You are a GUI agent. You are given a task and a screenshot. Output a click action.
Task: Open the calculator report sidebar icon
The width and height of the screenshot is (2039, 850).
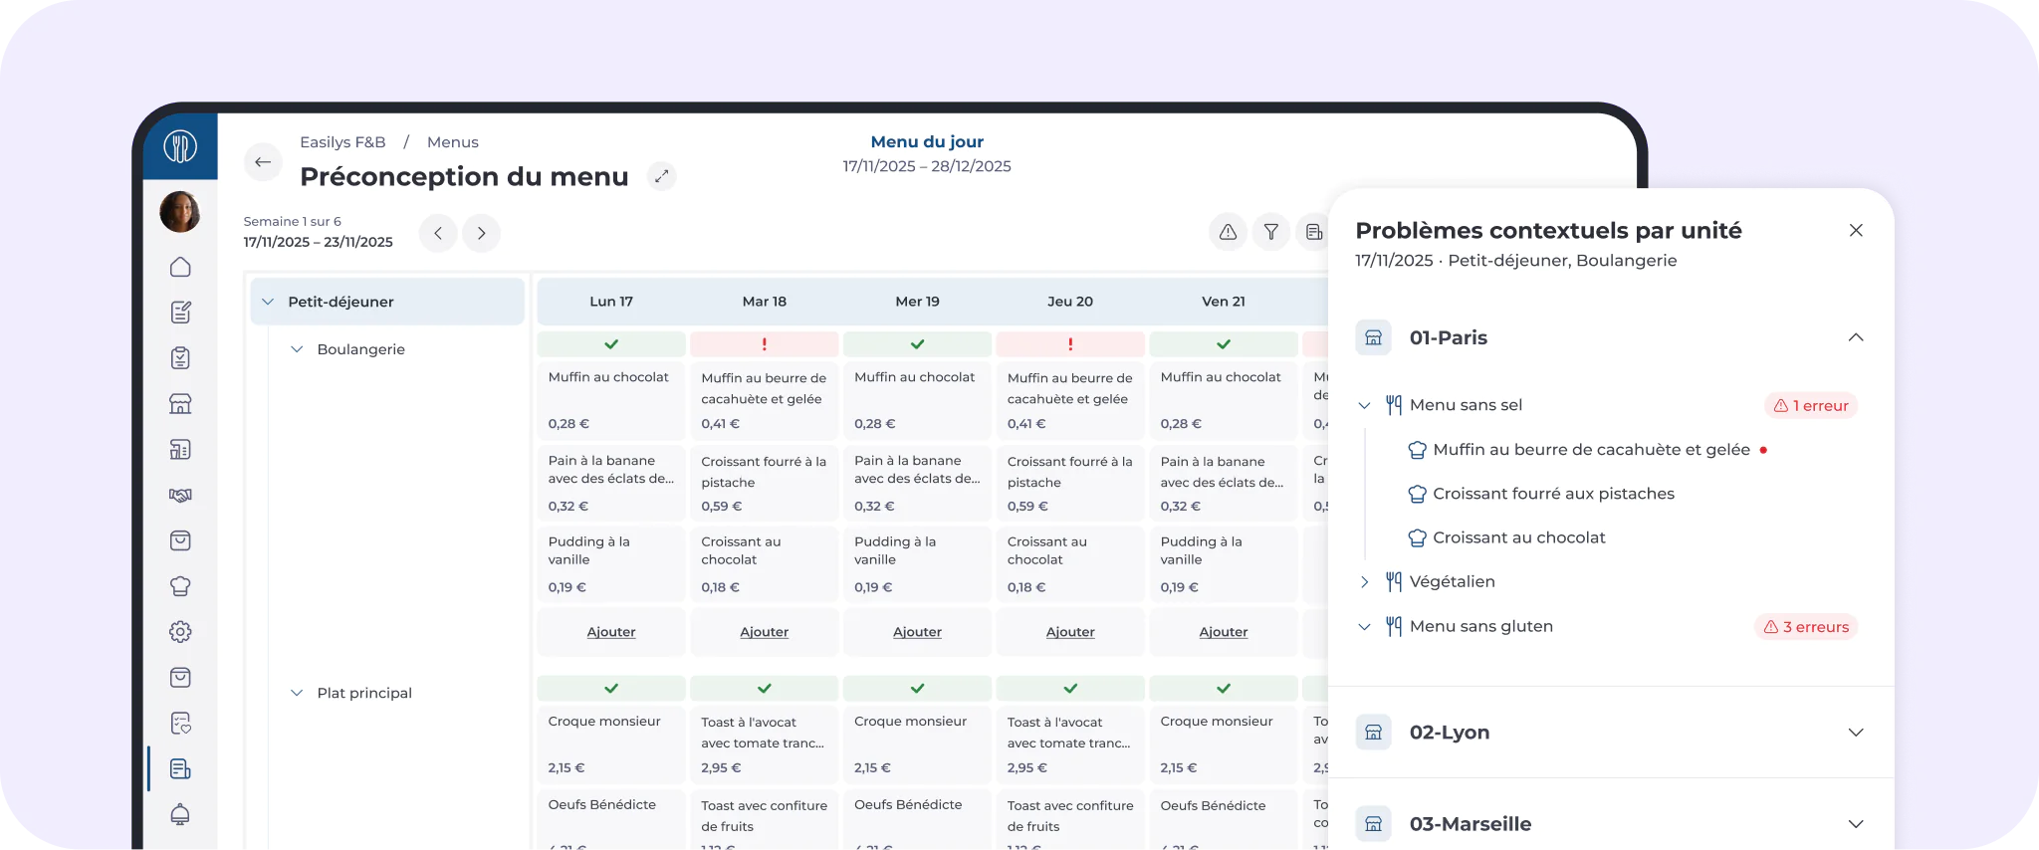coord(180,450)
